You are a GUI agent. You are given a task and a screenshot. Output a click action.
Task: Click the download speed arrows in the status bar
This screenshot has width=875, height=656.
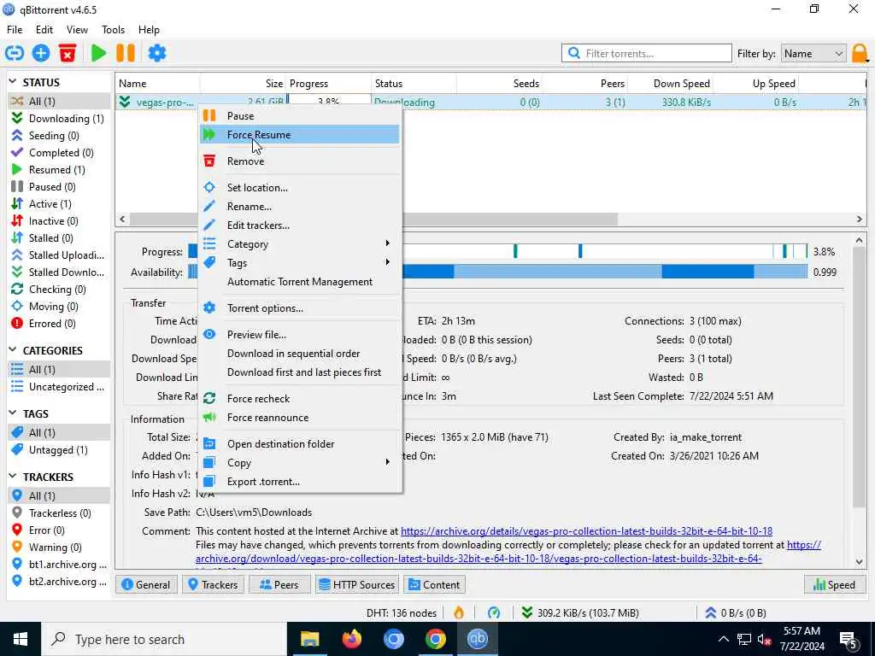[526, 612]
